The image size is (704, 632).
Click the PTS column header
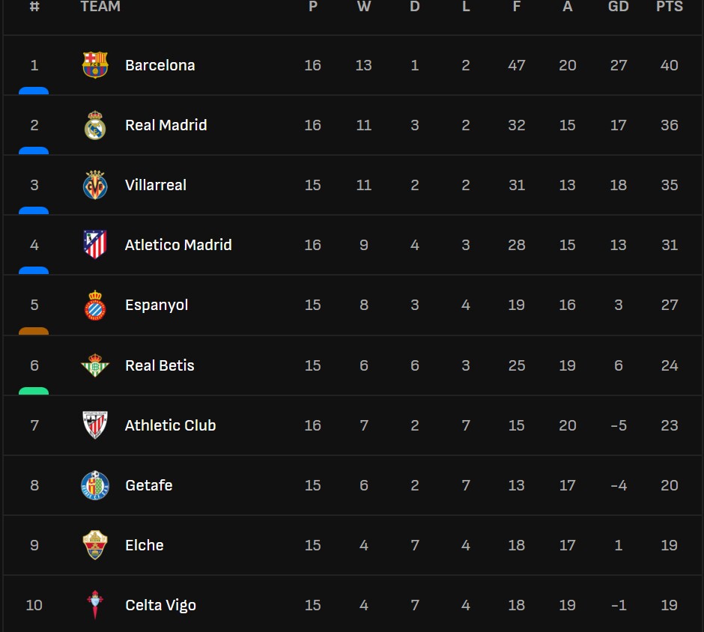pyautogui.click(x=669, y=7)
